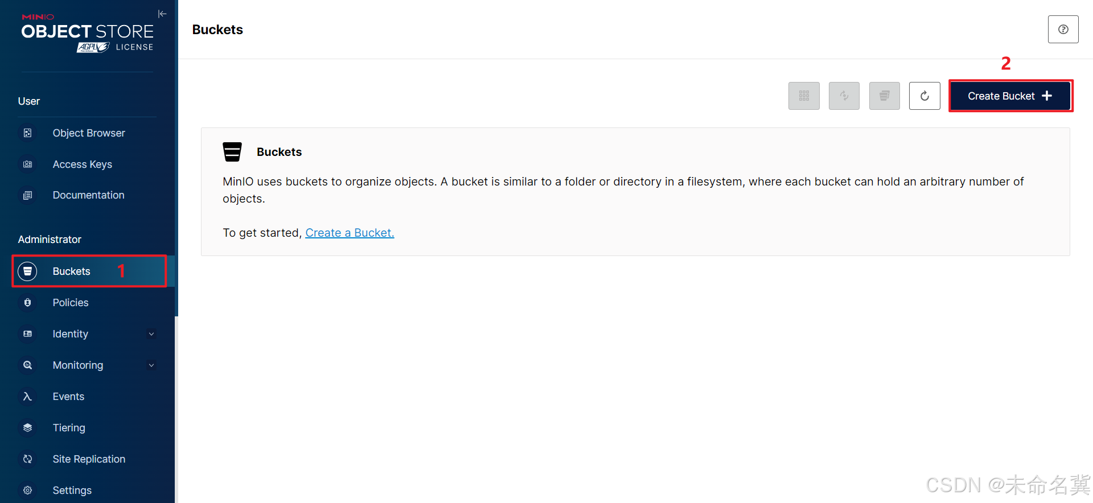Click the Site Replication icon
Screen dimensions: 1093x503
coord(27,459)
